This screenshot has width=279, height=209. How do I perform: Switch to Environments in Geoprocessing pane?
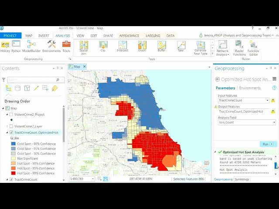250,88
